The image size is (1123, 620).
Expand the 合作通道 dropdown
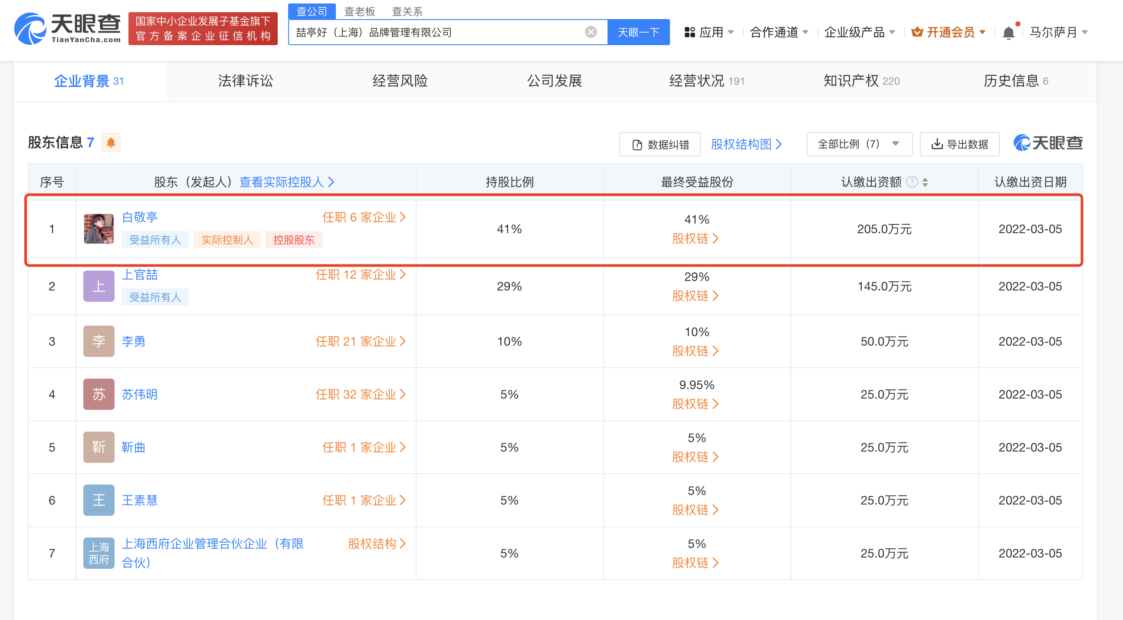[x=779, y=32]
